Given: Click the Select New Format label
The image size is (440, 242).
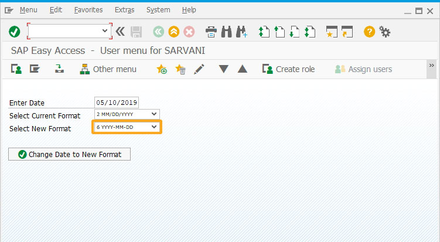Looking at the screenshot, I should pos(40,128).
